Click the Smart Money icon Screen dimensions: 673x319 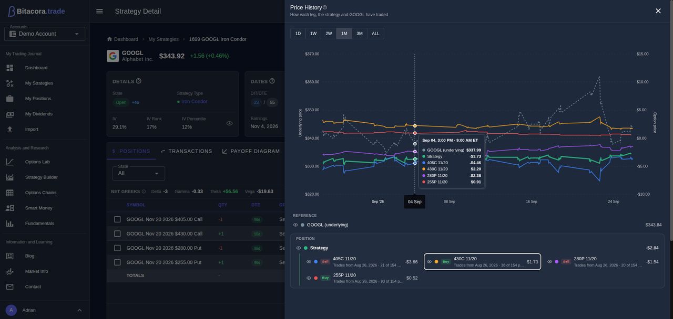pos(9,208)
